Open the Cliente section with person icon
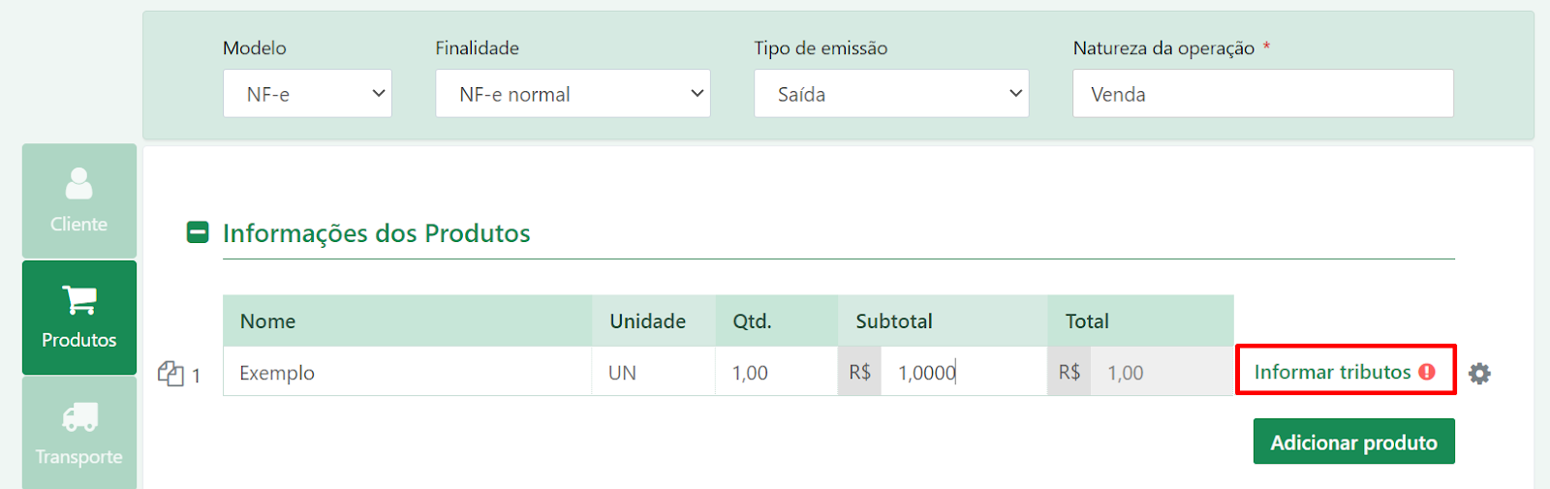This screenshot has height=489, width=1550. click(79, 200)
